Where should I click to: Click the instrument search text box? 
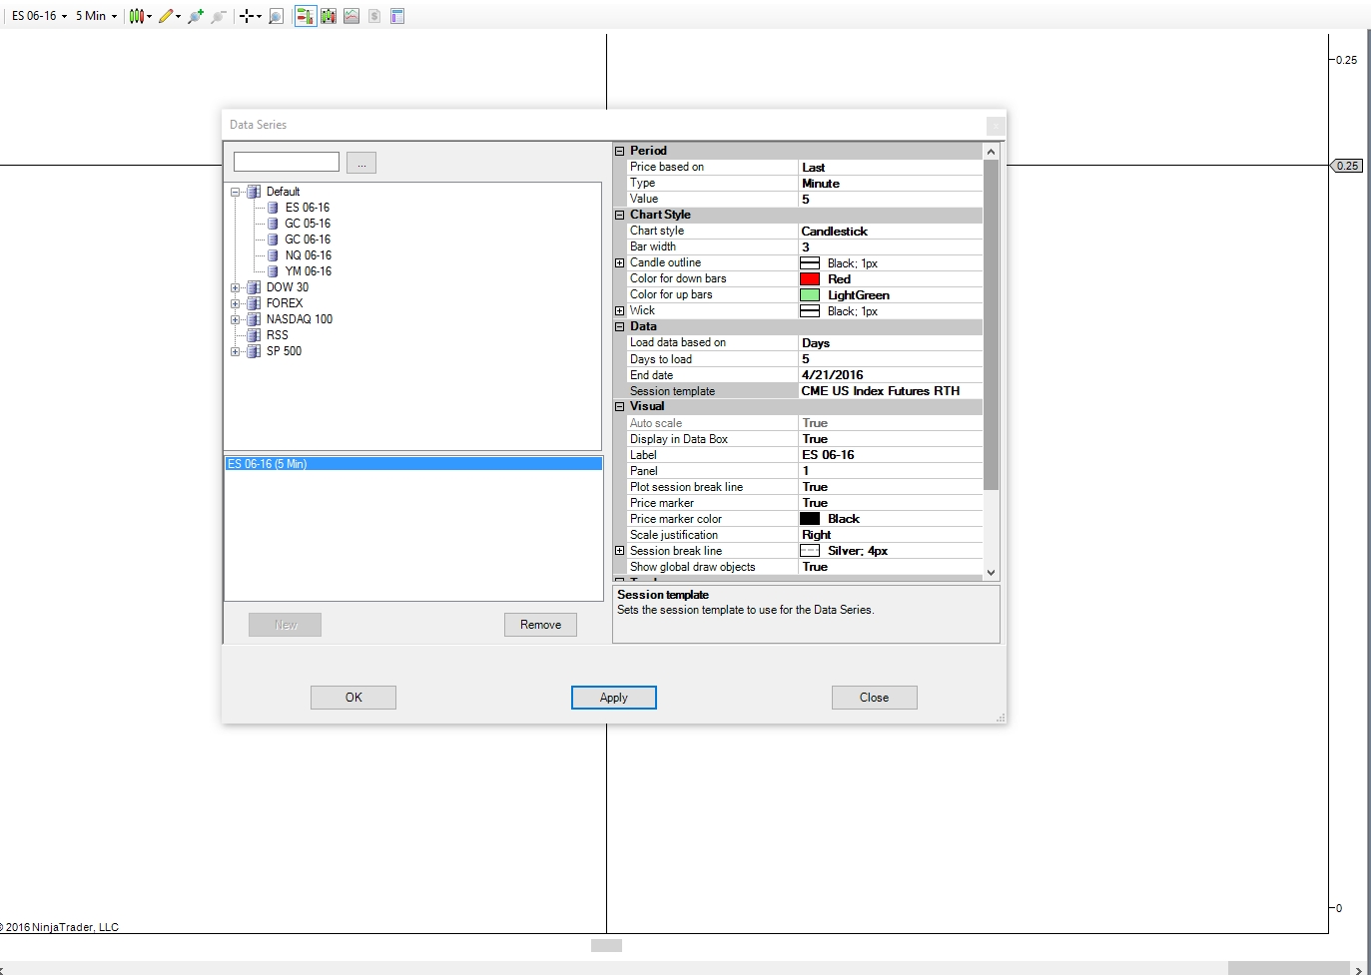click(287, 162)
